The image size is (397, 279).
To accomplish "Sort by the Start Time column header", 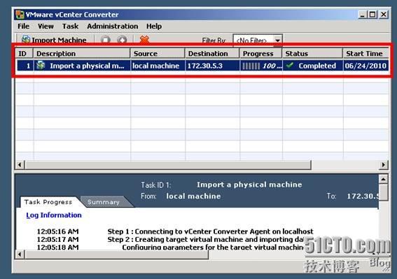I will point(365,53).
